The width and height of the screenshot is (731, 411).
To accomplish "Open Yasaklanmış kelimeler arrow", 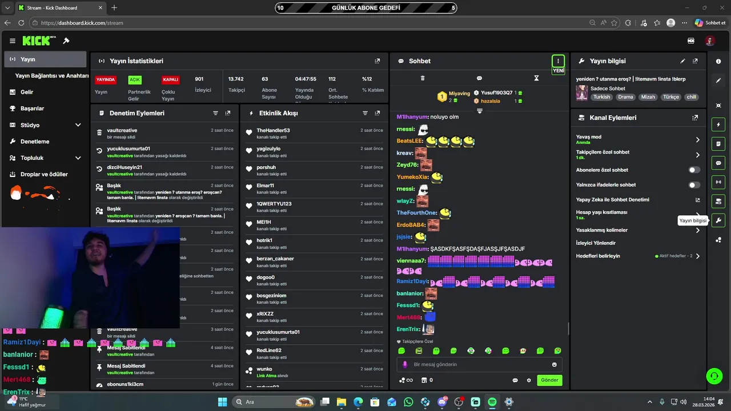I will click(x=697, y=230).
